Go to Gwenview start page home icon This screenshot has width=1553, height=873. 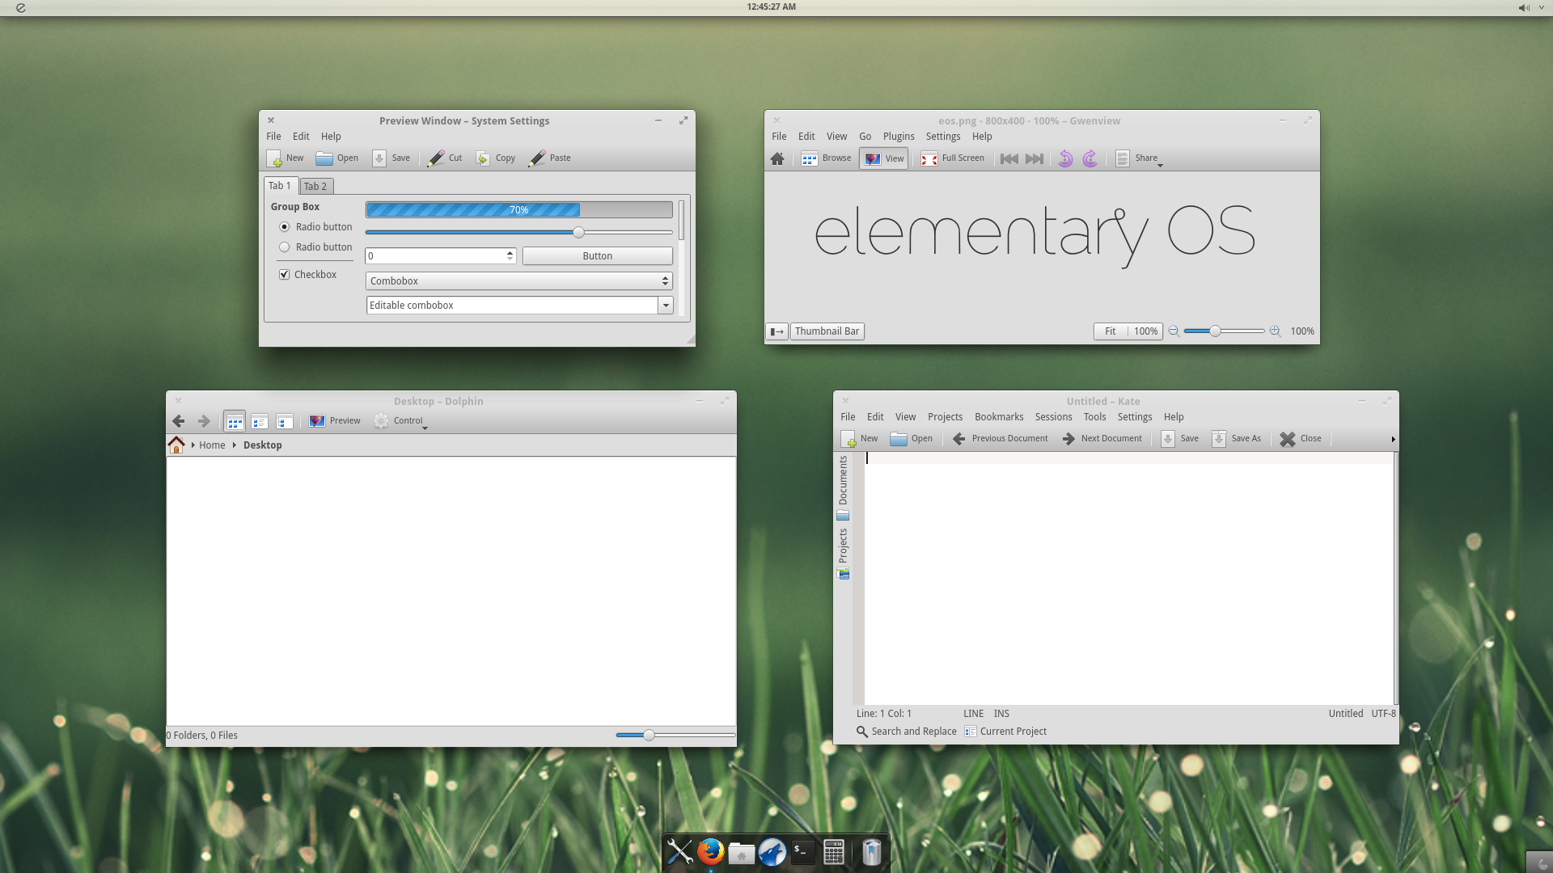click(777, 158)
